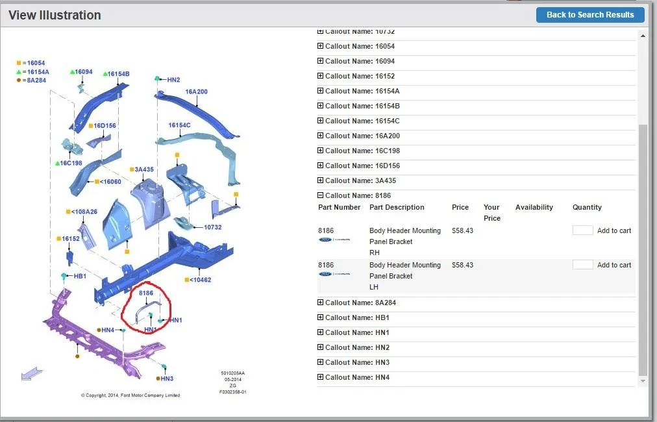
Task: Click the front direction arrow icon
Action: tap(32, 373)
